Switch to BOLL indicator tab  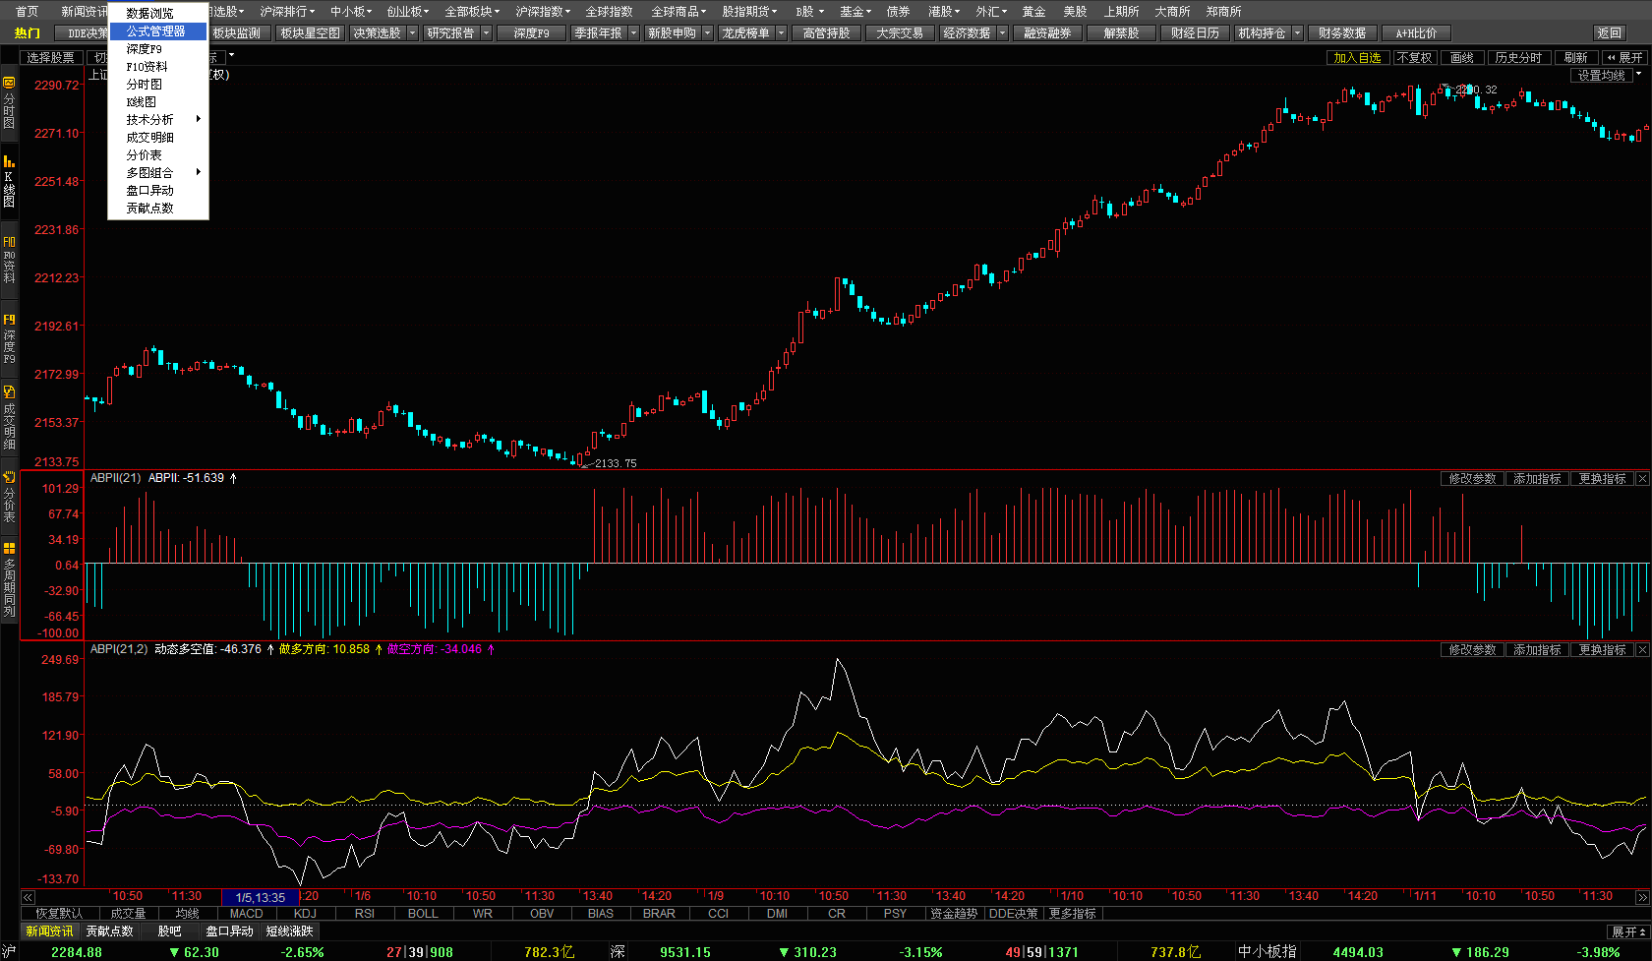click(423, 914)
